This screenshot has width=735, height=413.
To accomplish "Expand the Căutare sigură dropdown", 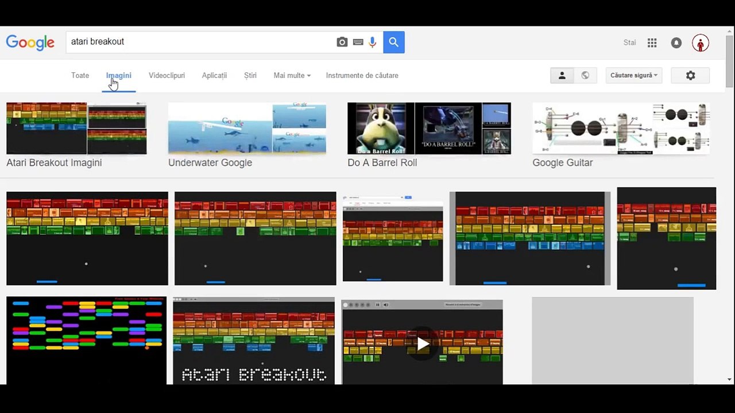I will pyautogui.click(x=634, y=75).
